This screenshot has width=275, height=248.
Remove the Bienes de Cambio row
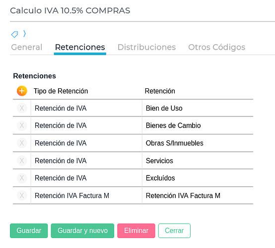click(x=22, y=125)
